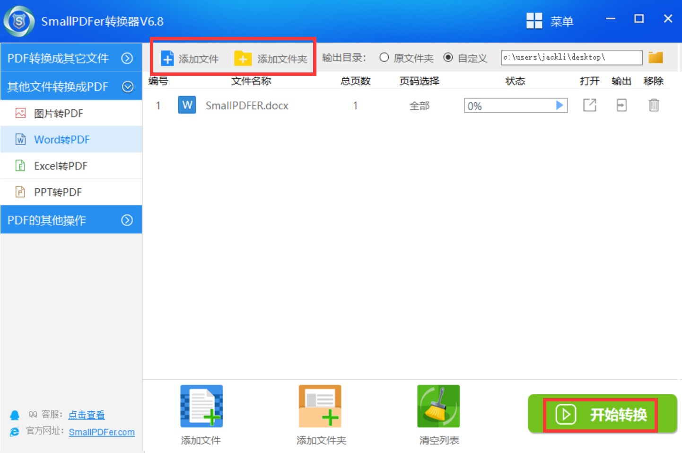Click top toolbar 添加文件 button
682x453 pixels.
point(190,58)
